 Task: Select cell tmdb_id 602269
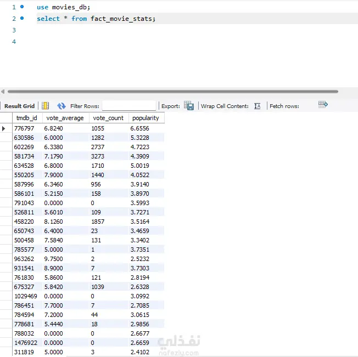pyautogui.click(x=27, y=147)
